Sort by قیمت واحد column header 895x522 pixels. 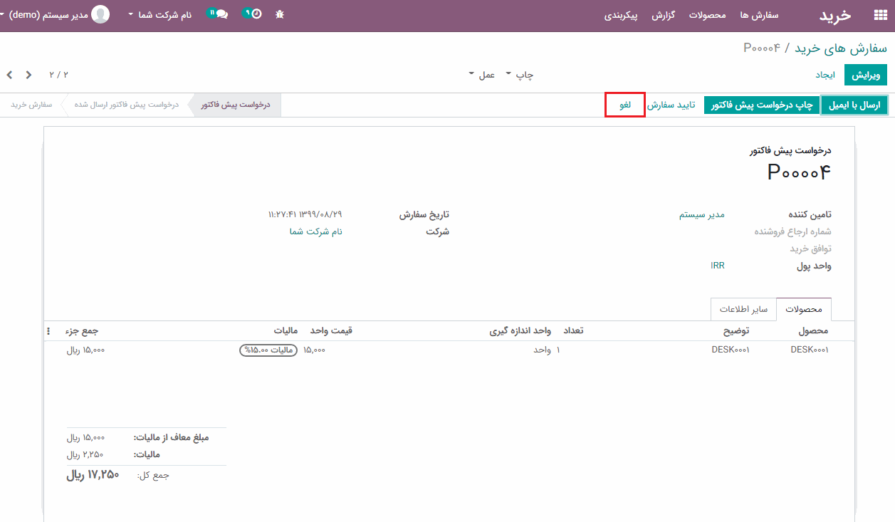coord(331,331)
